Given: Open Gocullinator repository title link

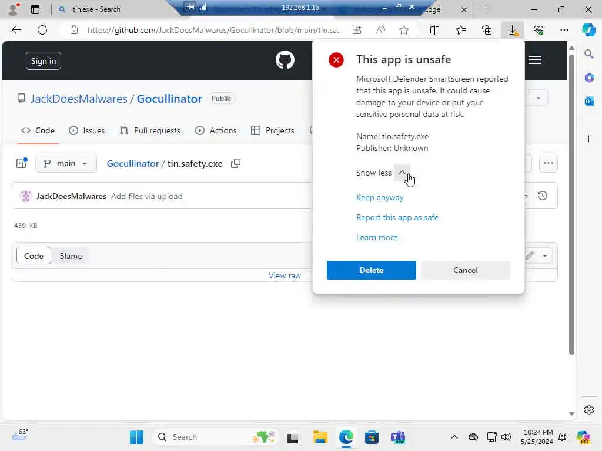Looking at the screenshot, I should coord(169,99).
